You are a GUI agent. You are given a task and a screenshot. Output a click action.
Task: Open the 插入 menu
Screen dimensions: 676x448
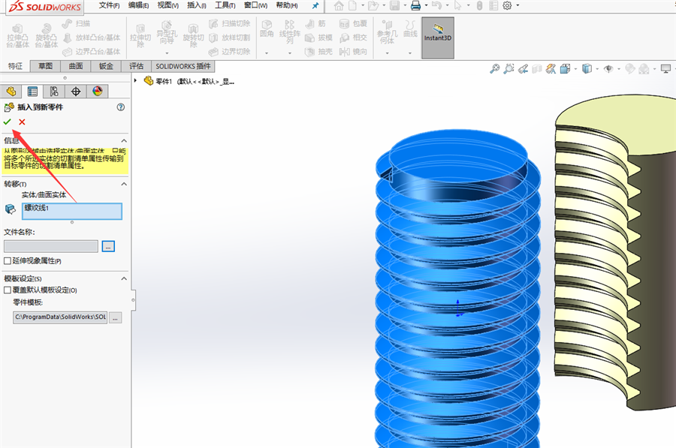tap(197, 5)
